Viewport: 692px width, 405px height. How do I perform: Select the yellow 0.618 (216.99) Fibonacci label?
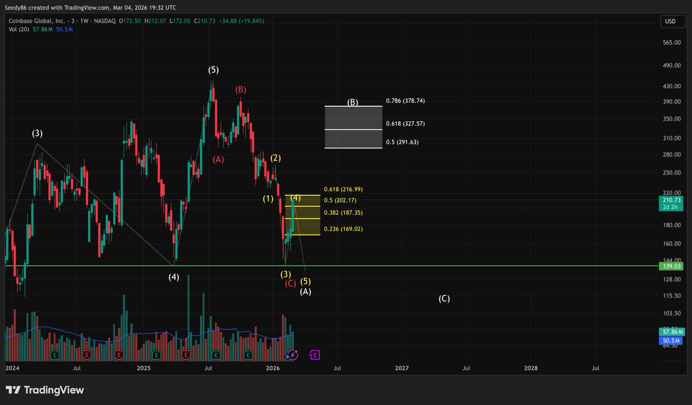tap(343, 189)
